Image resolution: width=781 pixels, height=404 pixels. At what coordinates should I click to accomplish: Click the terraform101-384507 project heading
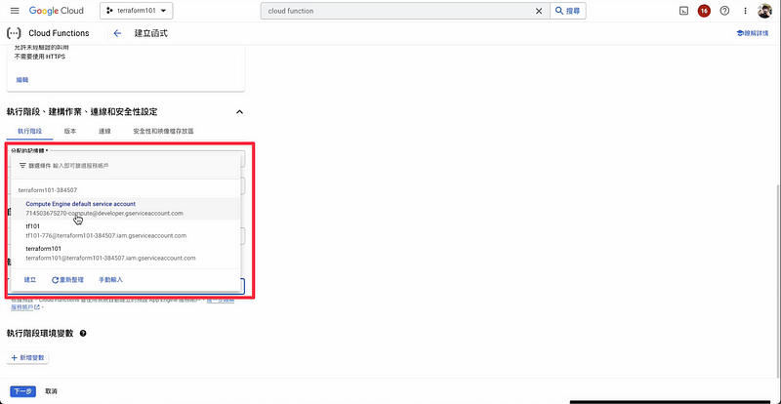point(48,189)
